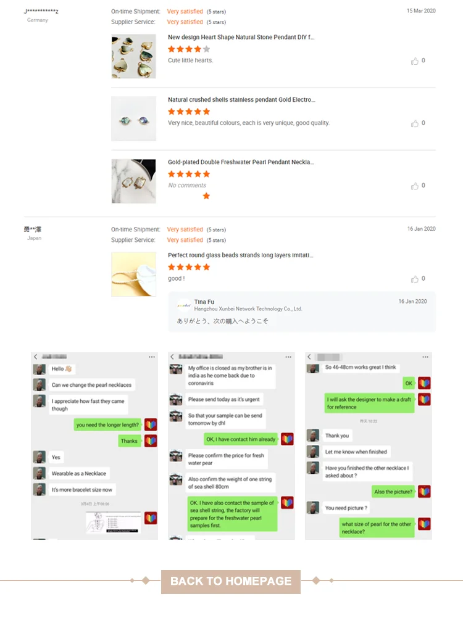
Task: Open three-dot menu in middle chat screenshot
Action: 288,357
